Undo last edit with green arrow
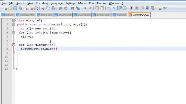The height and width of the screenshot is (104, 186). [x=60, y=8]
